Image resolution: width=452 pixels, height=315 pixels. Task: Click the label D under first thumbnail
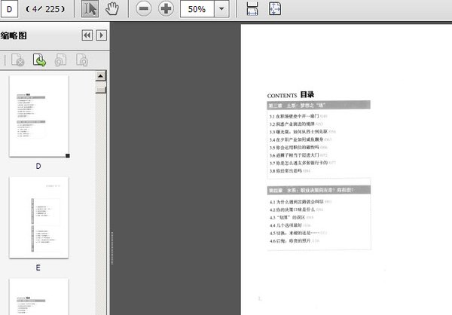click(38, 166)
